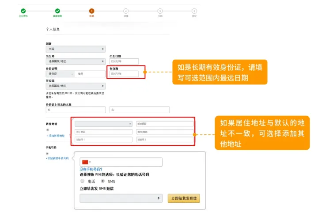
Task: Open the 签发国 country/region dropdown
Action: tap(76, 86)
